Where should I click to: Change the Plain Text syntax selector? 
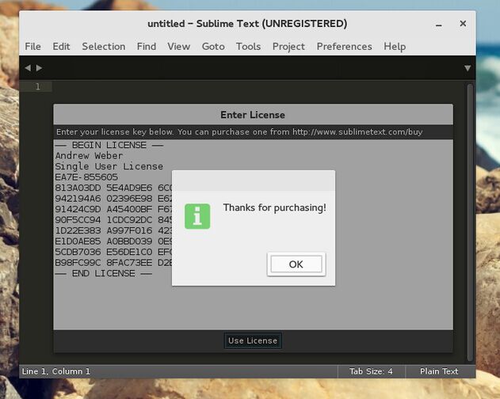pyautogui.click(x=439, y=371)
